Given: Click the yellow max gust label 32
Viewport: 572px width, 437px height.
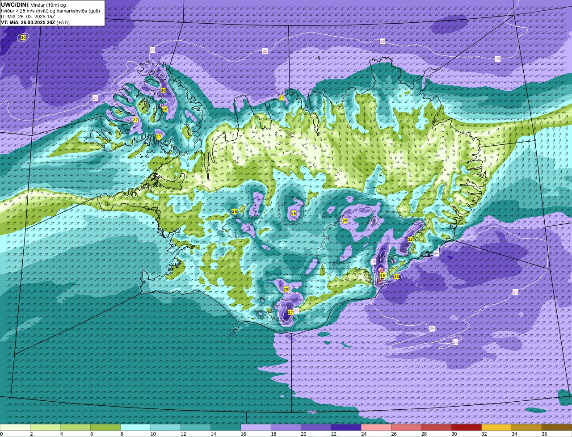Looking at the screenshot, I should (x=410, y=240).
